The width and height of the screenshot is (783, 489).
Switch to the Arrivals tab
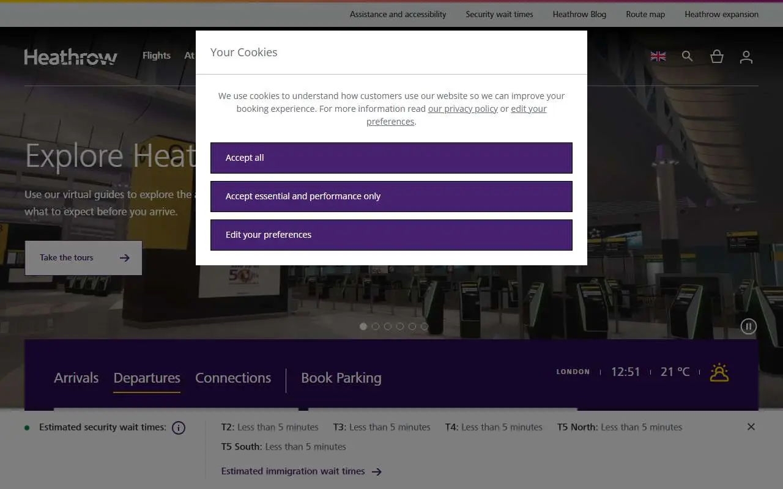click(76, 378)
